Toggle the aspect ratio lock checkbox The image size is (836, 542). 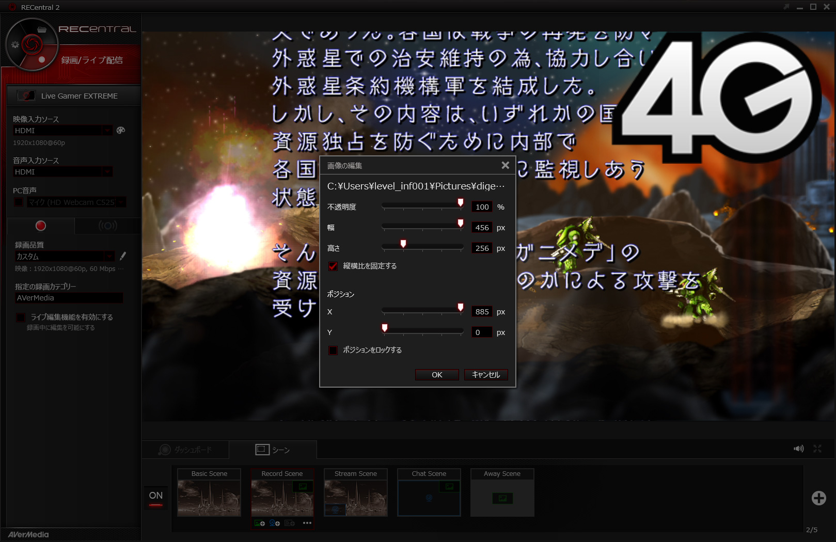coord(333,266)
